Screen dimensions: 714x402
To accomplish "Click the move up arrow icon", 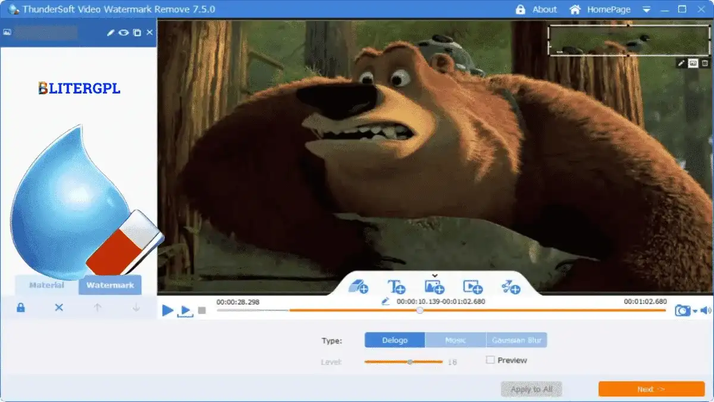I will point(98,307).
